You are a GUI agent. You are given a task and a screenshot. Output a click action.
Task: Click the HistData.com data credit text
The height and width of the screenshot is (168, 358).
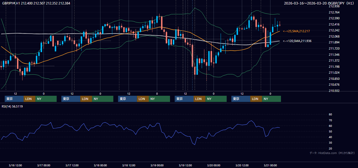332,153
